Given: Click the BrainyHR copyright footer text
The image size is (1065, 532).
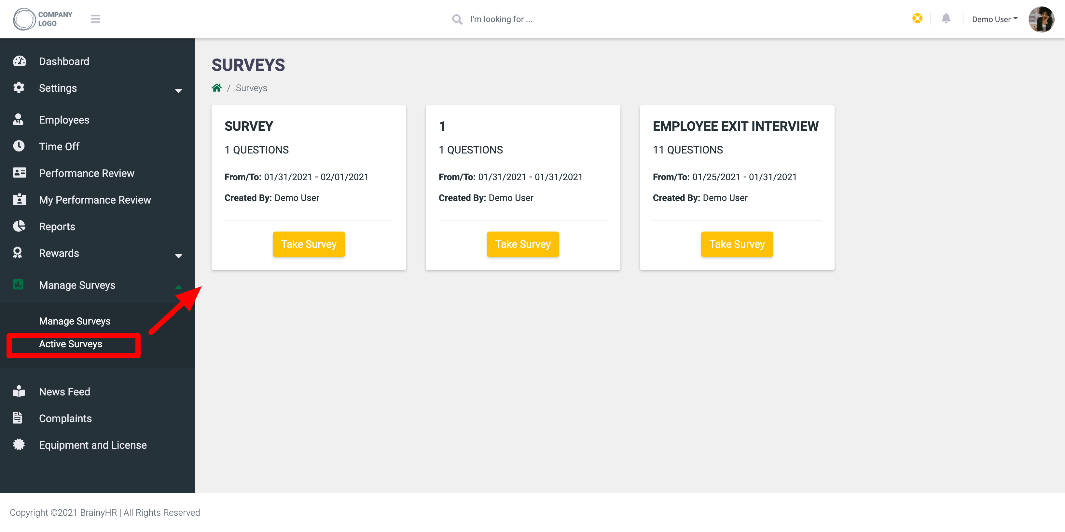Looking at the screenshot, I should point(105,512).
